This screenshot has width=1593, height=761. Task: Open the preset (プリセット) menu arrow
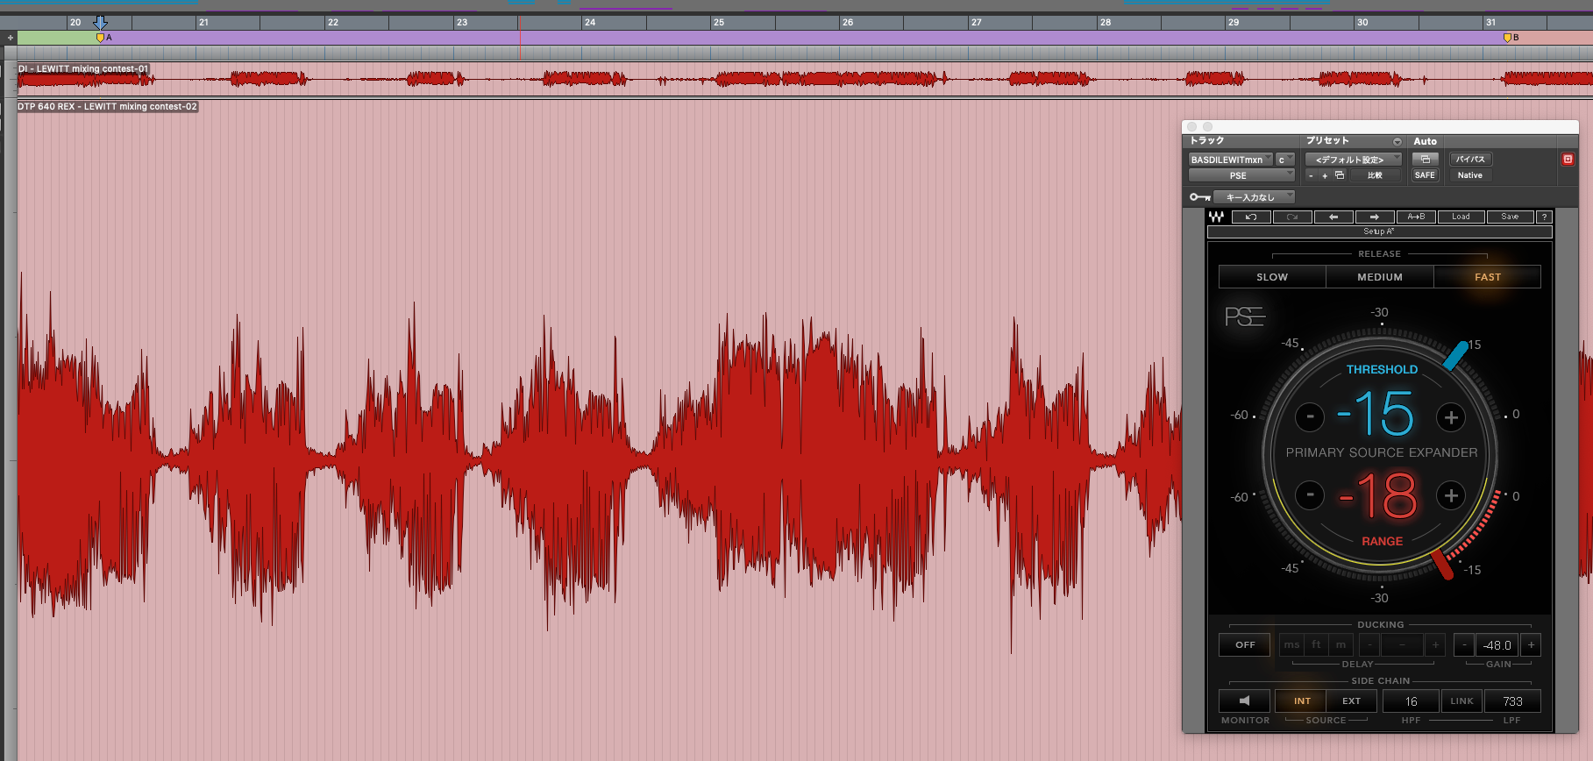point(1397,142)
